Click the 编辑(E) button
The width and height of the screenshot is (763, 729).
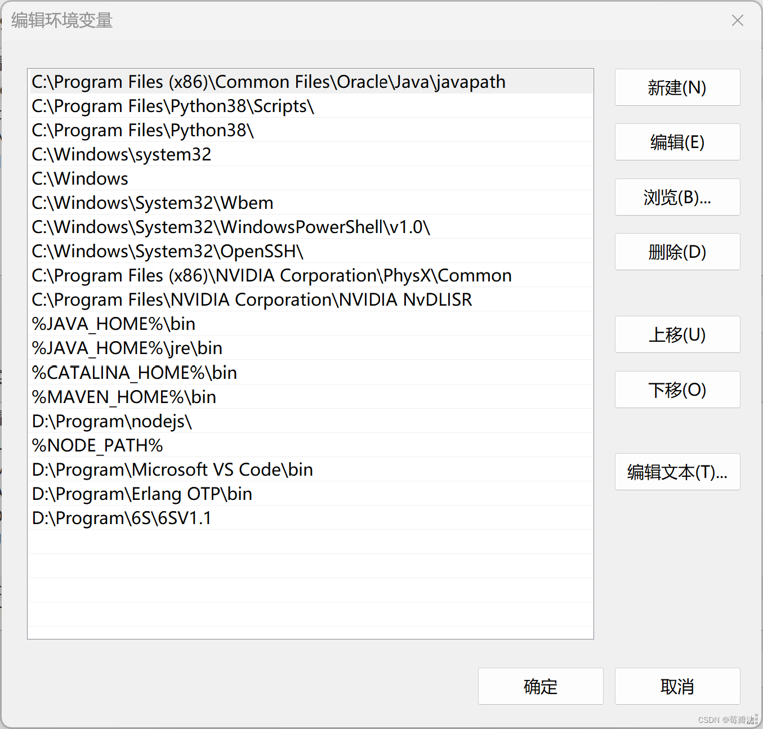[677, 142]
